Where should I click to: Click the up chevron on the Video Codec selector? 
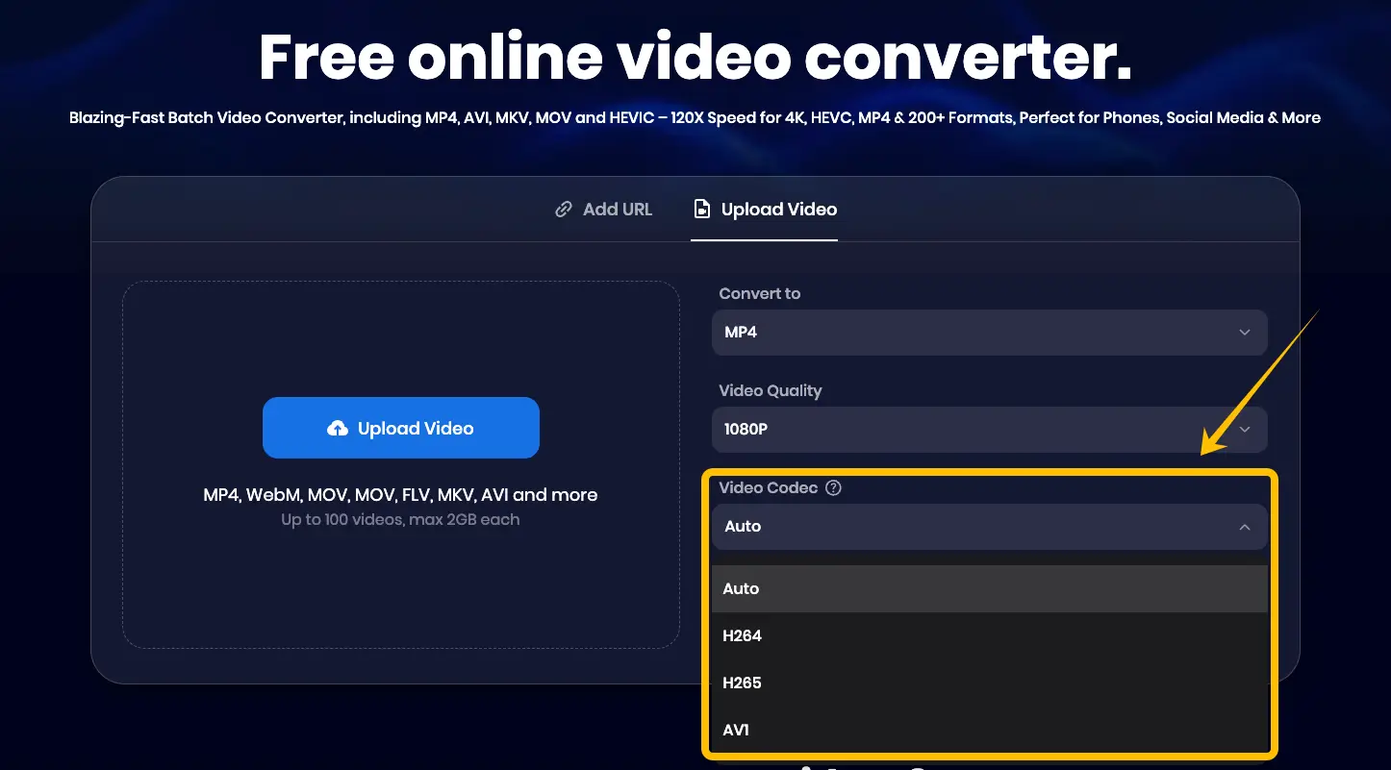[x=1246, y=527]
